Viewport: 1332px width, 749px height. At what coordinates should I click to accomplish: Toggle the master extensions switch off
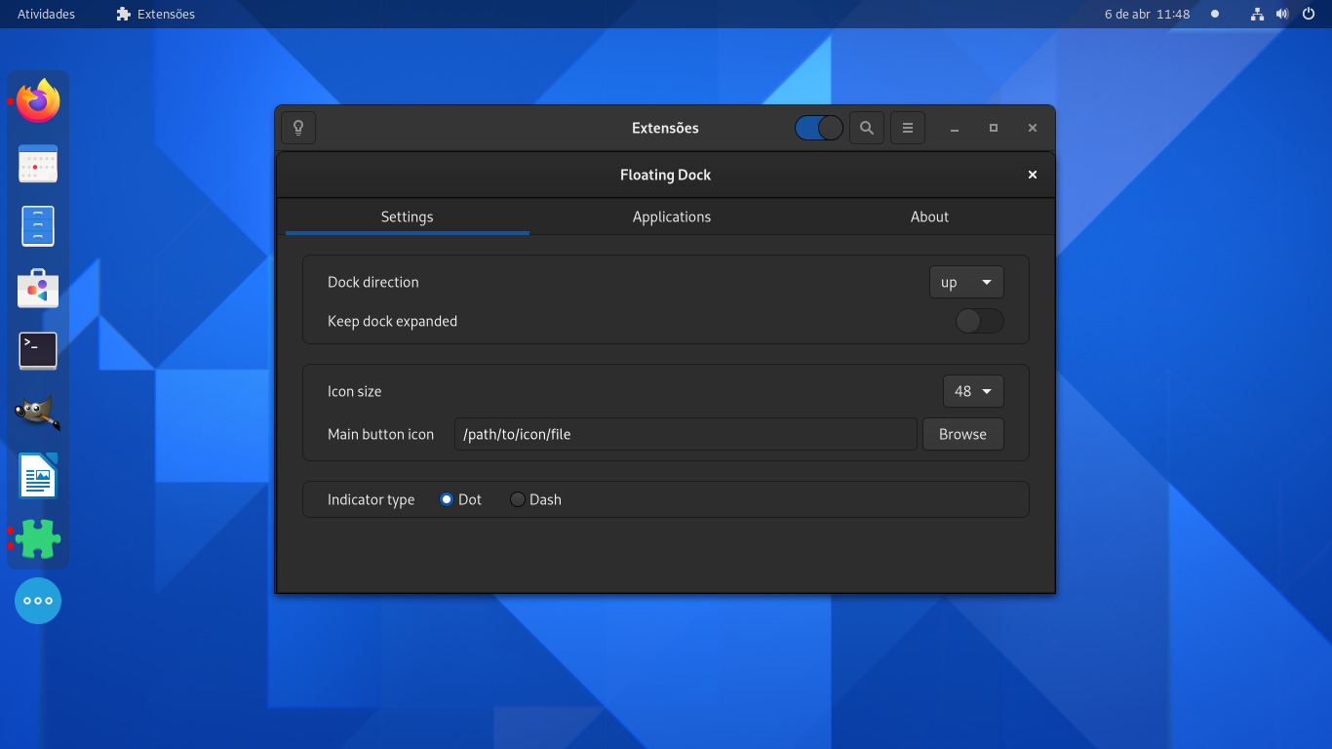click(x=818, y=127)
